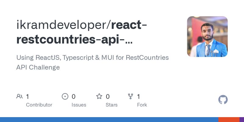Click the react-restcountries-api repository title
Viewport: 244px width, 122px height.
(x=81, y=32)
